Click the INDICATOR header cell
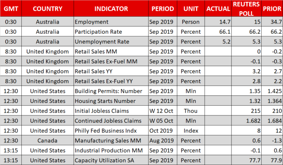Viewport: 283px width, 165px height. [111, 9]
